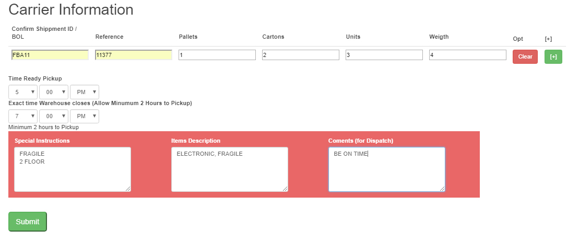Click the red Clear button
Image resolution: width=579 pixels, height=241 pixels.
tap(525, 57)
